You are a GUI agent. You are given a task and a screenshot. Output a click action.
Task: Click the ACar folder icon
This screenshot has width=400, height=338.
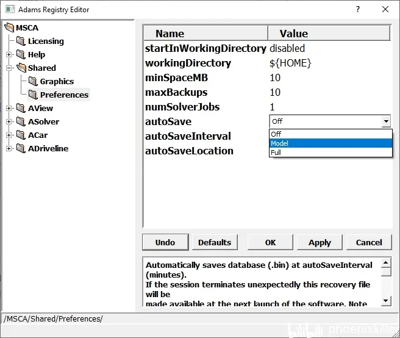coord(21,135)
